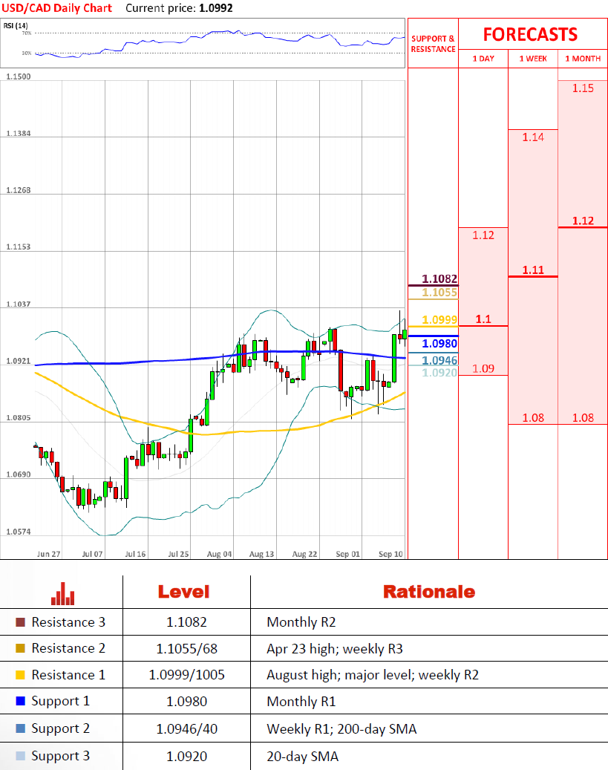Click the Resistance 2 color swatch
This screenshot has width=608, height=770.
[x=20, y=648]
